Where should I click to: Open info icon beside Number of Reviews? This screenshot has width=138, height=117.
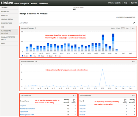(x=36, y=28)
